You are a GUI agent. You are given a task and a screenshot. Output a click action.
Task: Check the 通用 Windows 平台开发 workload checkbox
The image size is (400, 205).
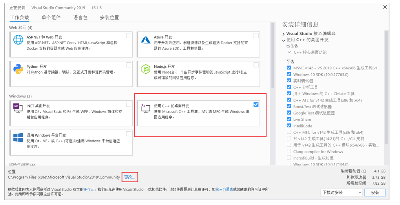[129, 134]
